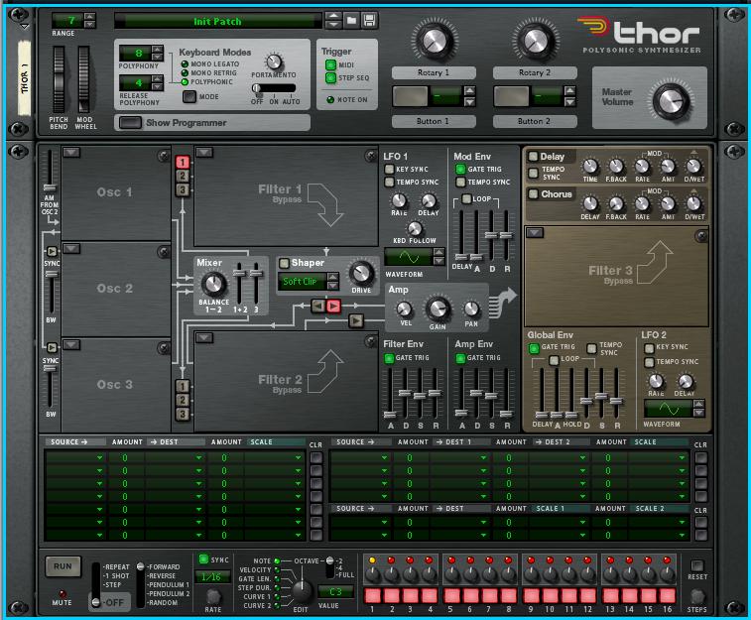
Task: Toggle Trigger MIDI button
Action: 330,64
